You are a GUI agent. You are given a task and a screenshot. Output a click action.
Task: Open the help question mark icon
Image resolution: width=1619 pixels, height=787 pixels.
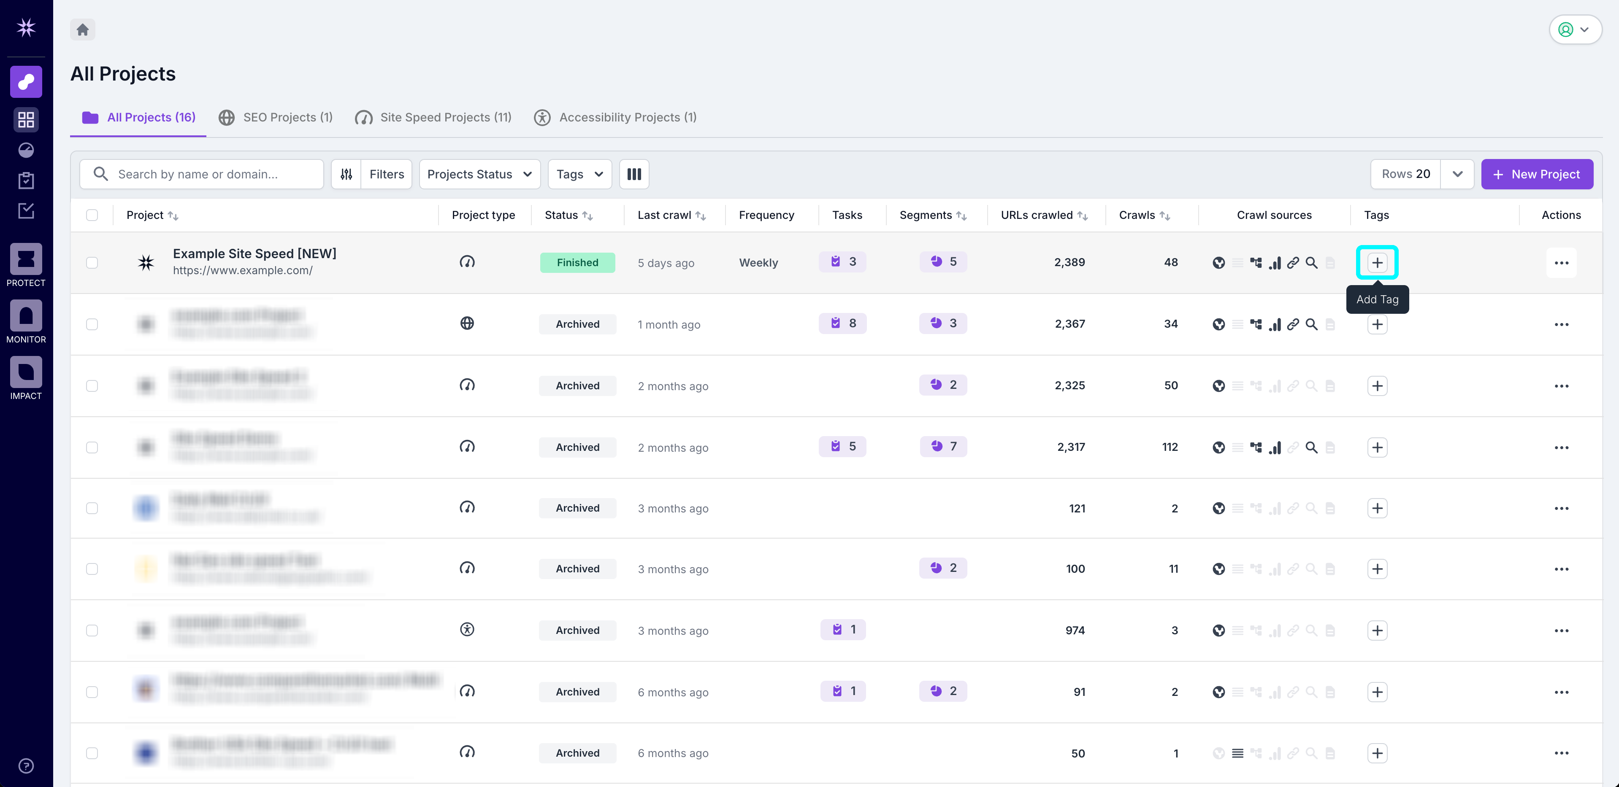(26, 765)
